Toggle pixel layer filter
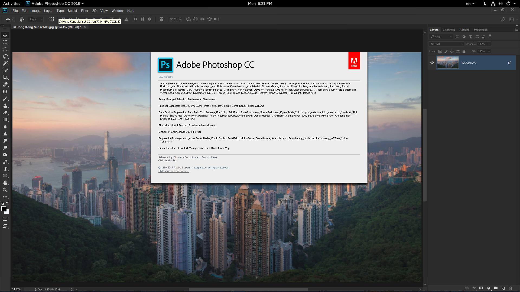The height and width of the screenshot is (292, 520). tap(457, 36)
